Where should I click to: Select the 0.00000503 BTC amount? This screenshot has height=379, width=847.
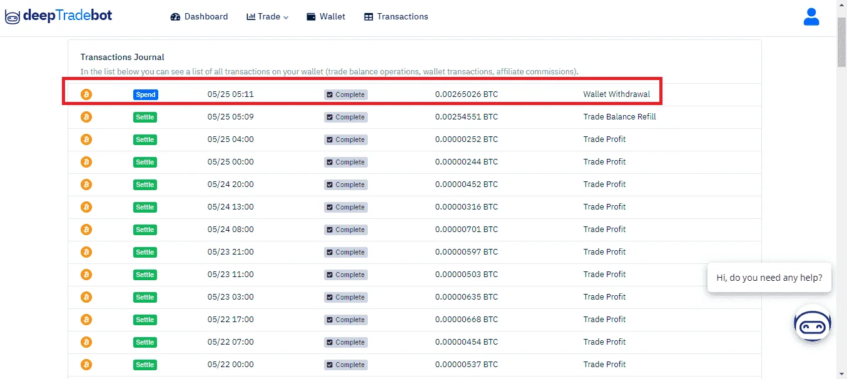point(467,275)
